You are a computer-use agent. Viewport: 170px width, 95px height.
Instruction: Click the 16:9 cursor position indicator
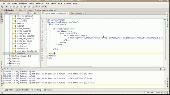coord(147,93)
